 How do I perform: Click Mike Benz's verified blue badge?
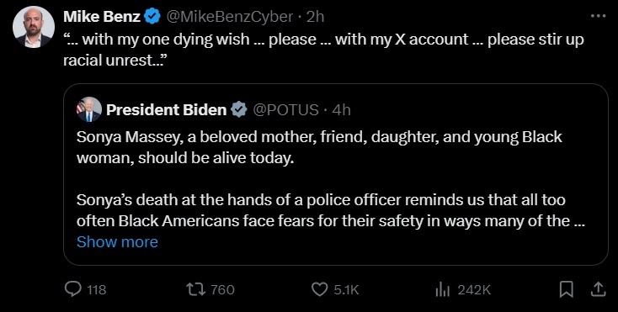pyautogui.click(x=152, y=17)
